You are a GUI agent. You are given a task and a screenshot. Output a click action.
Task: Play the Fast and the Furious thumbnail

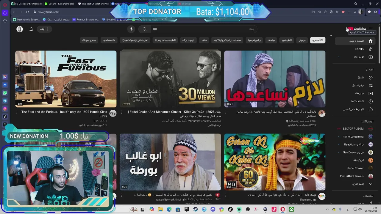tap(66, 79)
